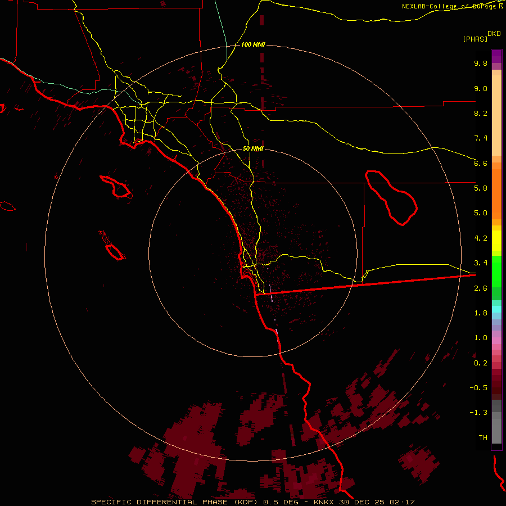
Task: Click the 4.2 legend value
Action: [481, 238]
